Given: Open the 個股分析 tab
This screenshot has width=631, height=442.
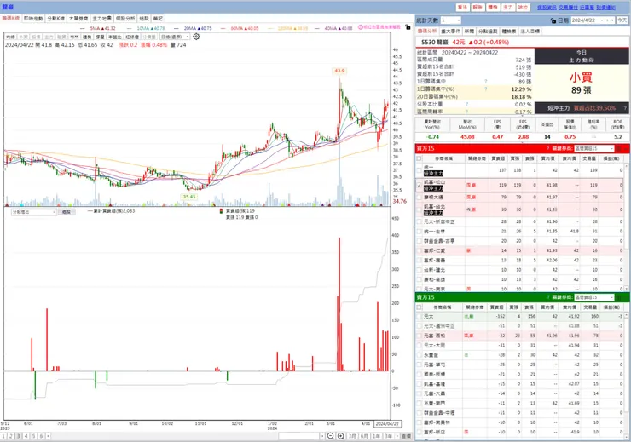Looking at the screenshot, I should [x=125, y=19].
